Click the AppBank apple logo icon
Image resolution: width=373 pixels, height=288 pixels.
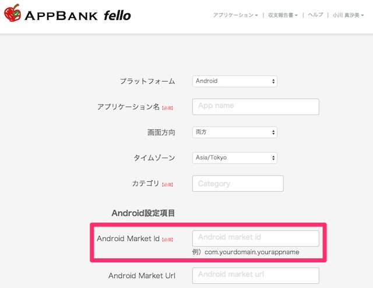point(13,13)
